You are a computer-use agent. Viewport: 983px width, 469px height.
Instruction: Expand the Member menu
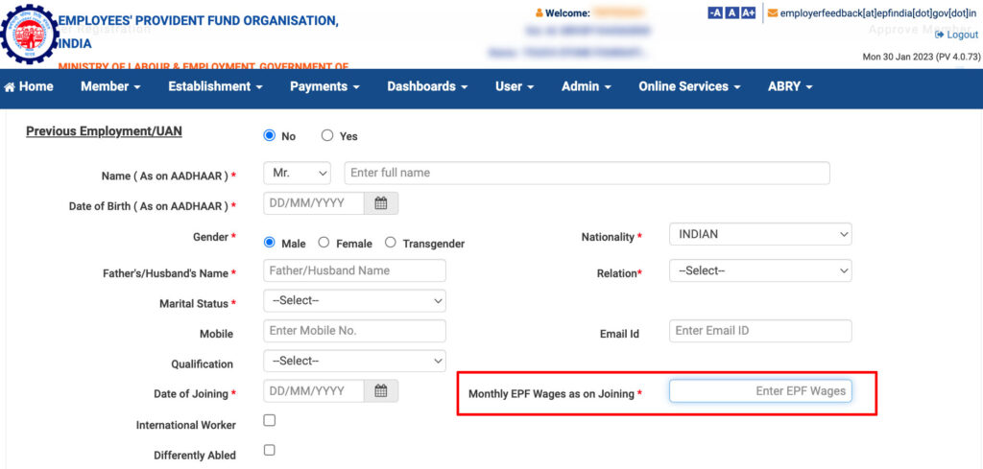(110, 87)
